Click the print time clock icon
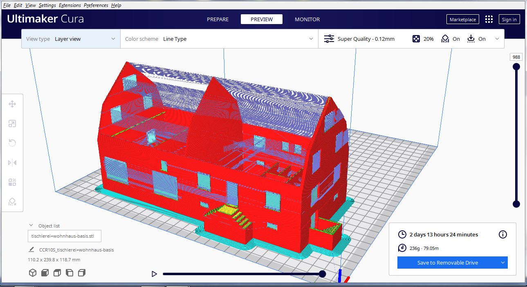 tap(402, 234)
